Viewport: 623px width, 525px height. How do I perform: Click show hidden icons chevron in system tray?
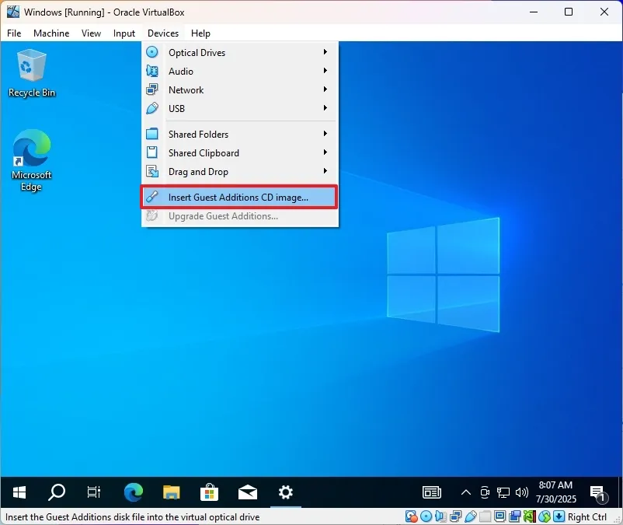[465, 492]
